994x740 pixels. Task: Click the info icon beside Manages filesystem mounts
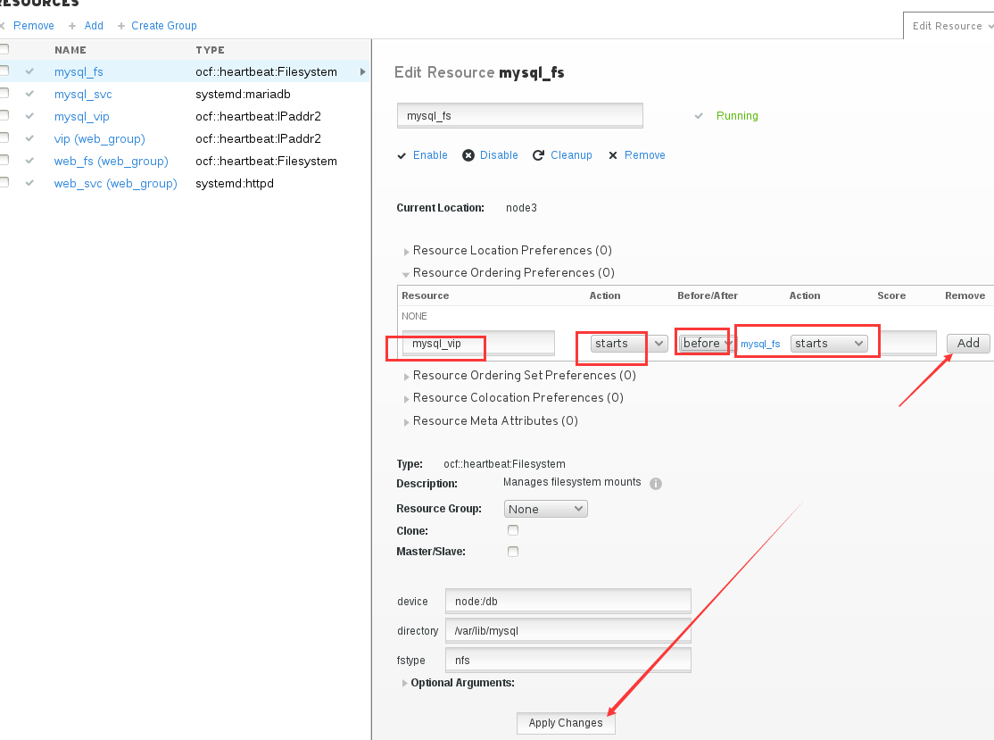(656, 484)
